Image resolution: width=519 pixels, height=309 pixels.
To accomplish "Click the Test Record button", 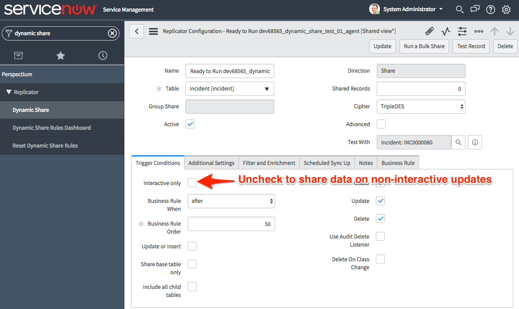I will coord(471,46).
